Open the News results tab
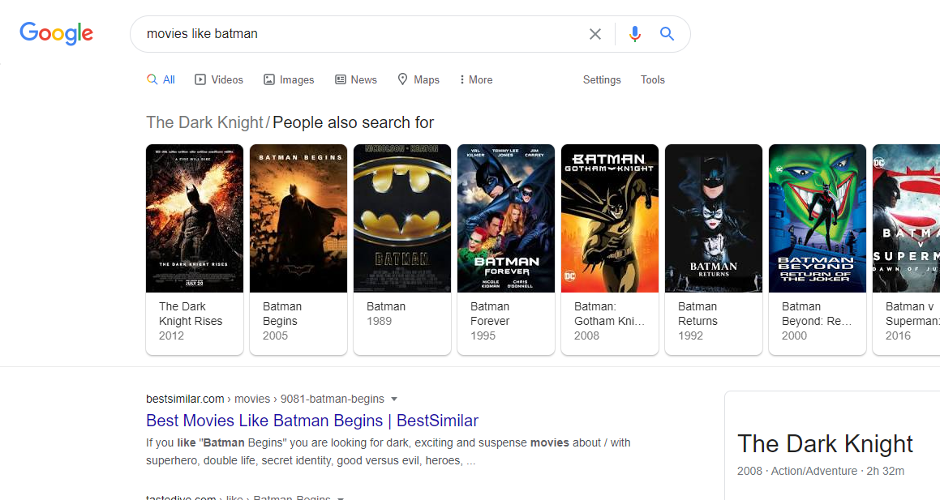This screenshot has height=500, width=940. pyautogui.click(x=356, y=79)
